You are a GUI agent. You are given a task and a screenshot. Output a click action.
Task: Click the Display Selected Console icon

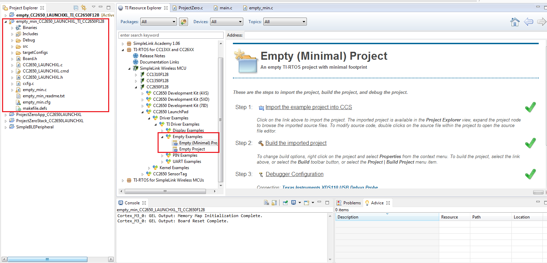[x=293, y=203]
